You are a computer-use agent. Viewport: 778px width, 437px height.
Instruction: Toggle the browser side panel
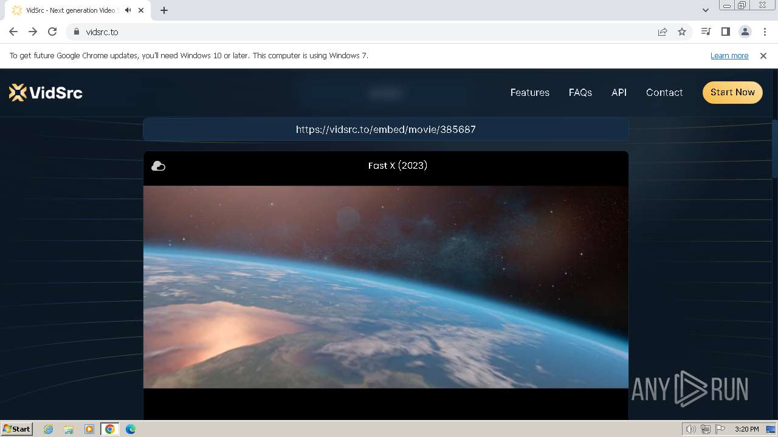(x=725, y=32)
